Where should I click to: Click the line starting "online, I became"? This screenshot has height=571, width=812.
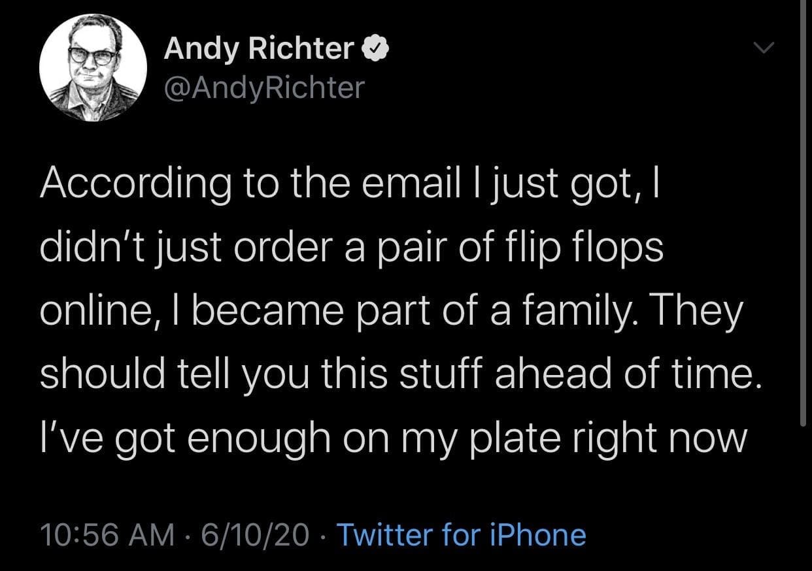pyautogui.click(x=391, y=312)
